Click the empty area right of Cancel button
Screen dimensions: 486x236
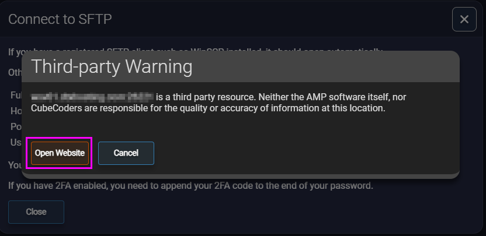304,153
